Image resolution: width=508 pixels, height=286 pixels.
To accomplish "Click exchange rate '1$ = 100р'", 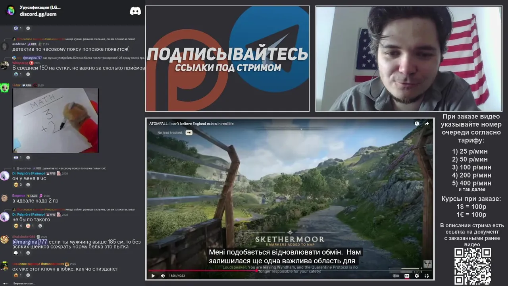I will pos(471,207).
